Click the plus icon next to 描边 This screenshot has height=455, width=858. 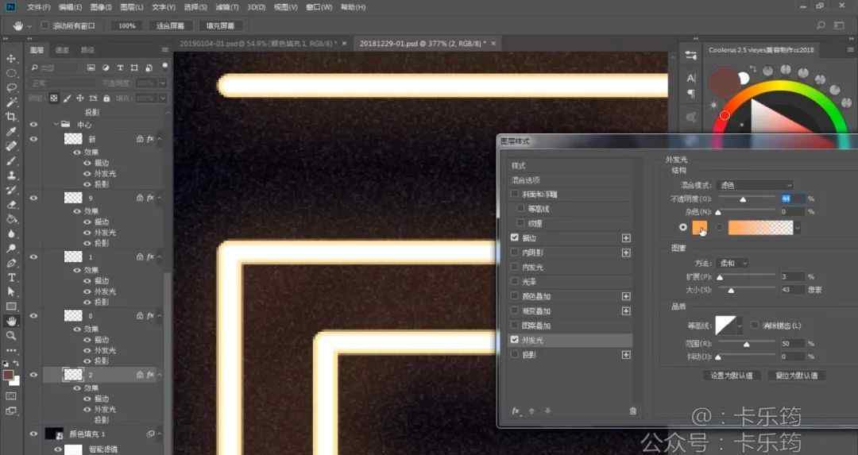626,238
